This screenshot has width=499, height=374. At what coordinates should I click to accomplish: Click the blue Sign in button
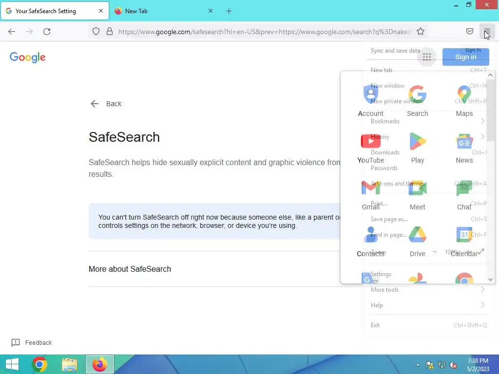pyautogui.click(x=465, y=57)
